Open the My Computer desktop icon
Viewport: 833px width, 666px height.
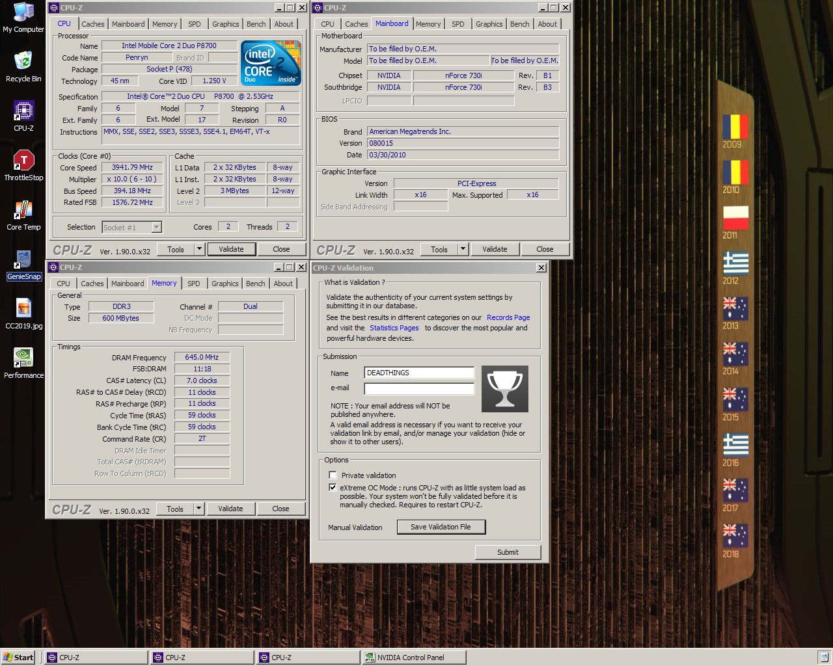pyautogui.click(x=23, y=18)
